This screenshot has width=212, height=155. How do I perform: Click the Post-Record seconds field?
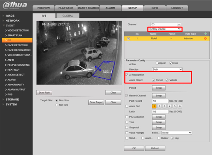coord(160,101)
